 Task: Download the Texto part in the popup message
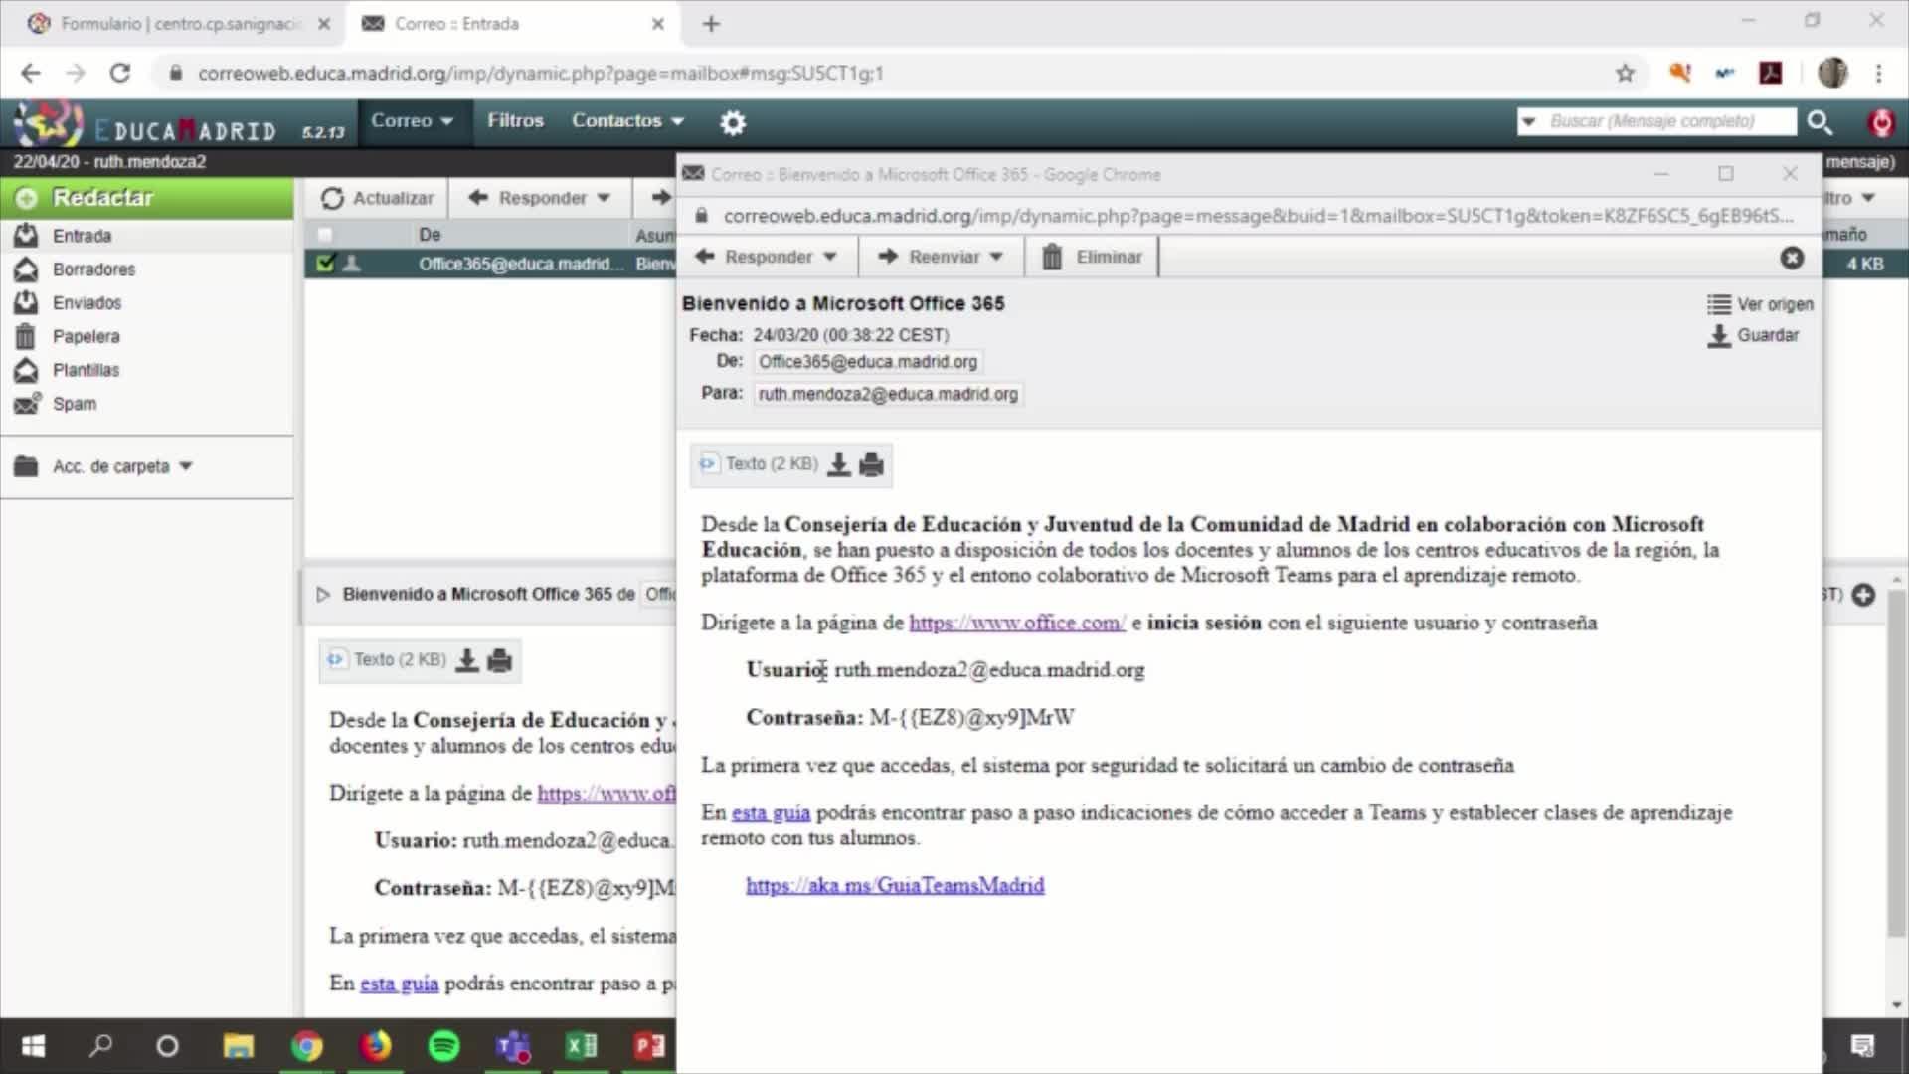point(839,464)
